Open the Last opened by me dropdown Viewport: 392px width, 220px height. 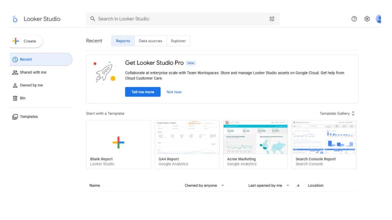pyautogui.click(x=268, y=185)
